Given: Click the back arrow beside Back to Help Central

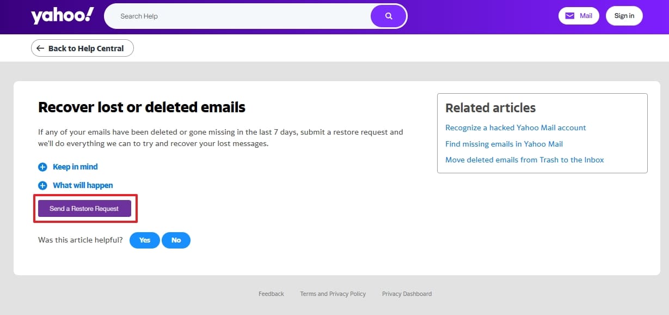Looking at the screenshot, I should (40, 48).
